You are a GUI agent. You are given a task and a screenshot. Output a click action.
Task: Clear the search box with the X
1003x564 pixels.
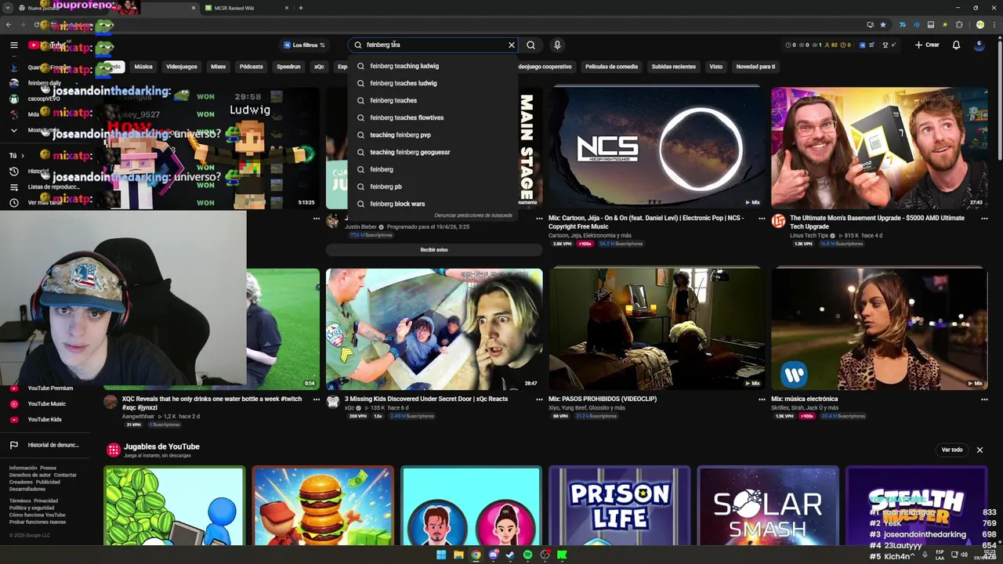[x=512, y=45]
